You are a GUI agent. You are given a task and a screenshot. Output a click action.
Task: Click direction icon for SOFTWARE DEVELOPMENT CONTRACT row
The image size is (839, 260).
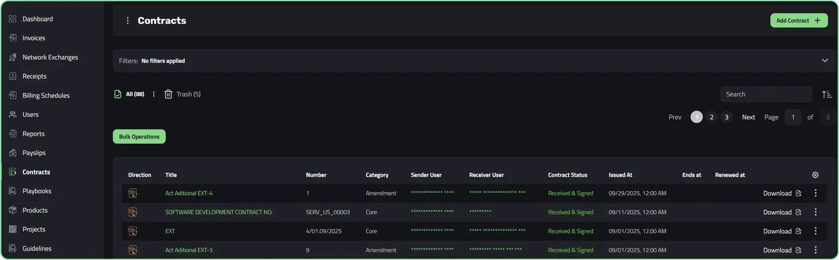pos(133,212)
